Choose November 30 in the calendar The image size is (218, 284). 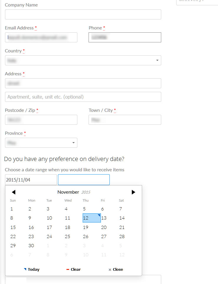(x=31, y=245)
